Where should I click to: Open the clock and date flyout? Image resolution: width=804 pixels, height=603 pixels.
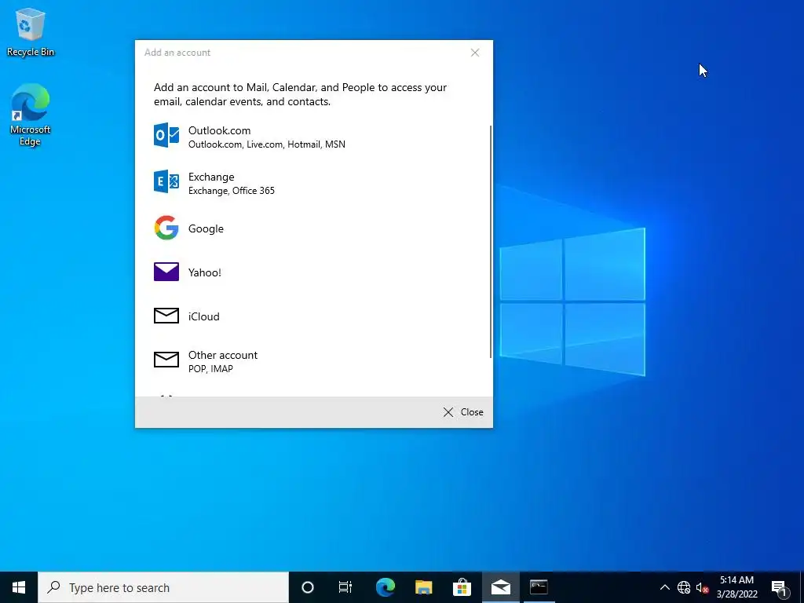(x=736, y=587)
